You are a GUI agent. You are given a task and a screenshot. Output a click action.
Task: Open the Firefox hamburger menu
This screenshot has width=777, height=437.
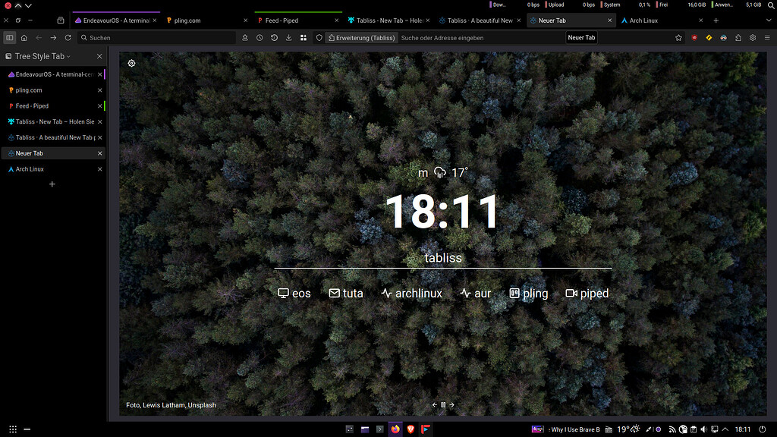[766, 37]
